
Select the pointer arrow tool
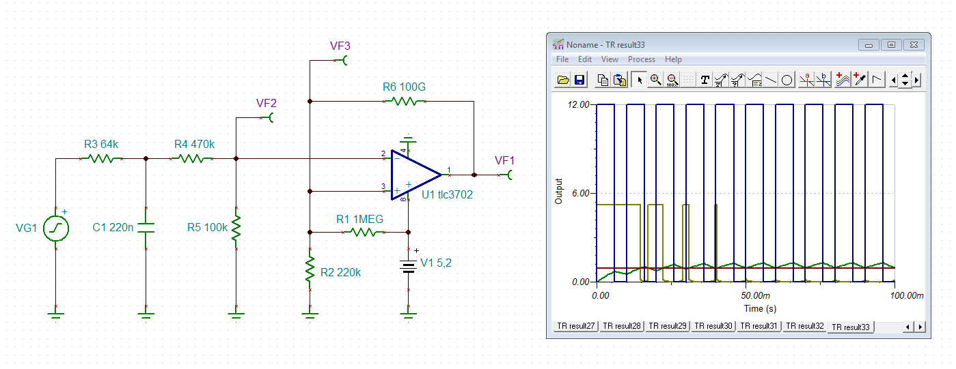(639, 80)
